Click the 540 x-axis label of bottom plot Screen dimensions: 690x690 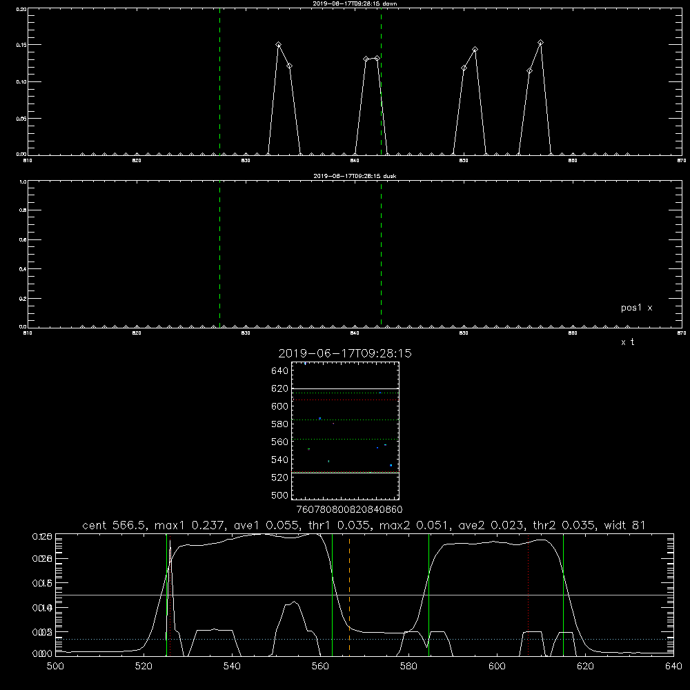232,667
